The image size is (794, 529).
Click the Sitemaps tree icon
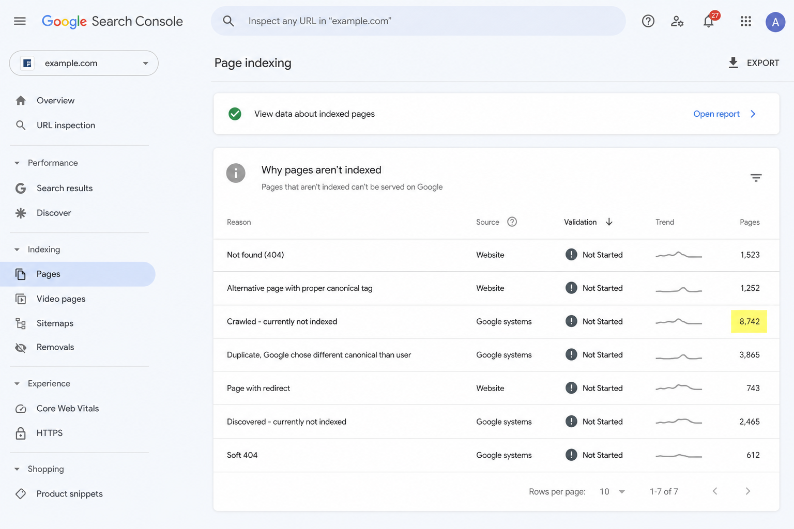[x=21, y=323]
